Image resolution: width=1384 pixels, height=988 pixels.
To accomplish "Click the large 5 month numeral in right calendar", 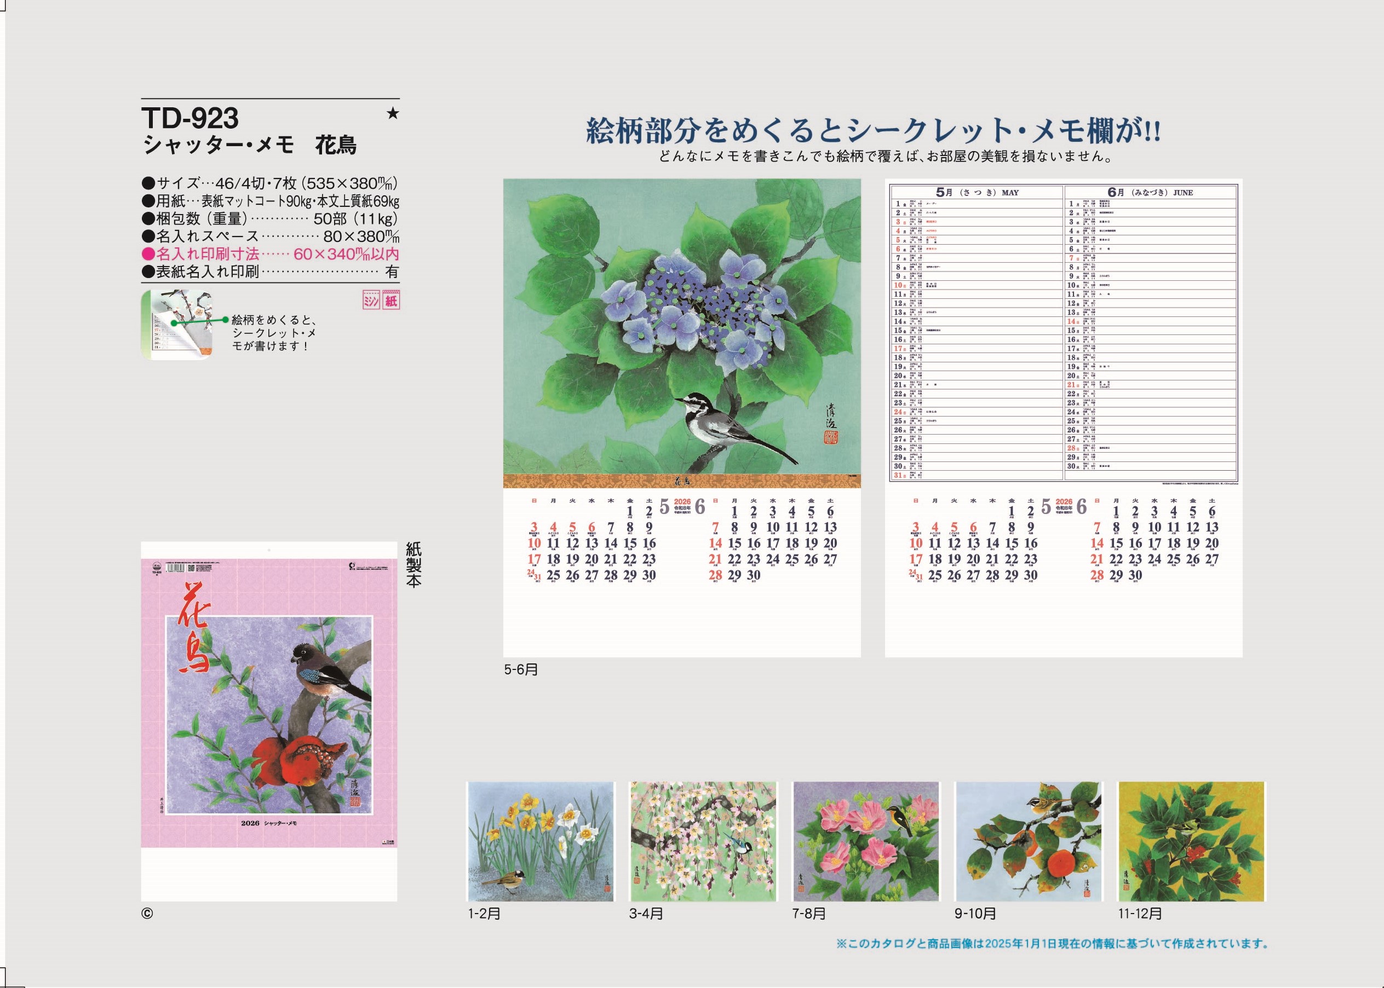I will tap(1046, 507).
